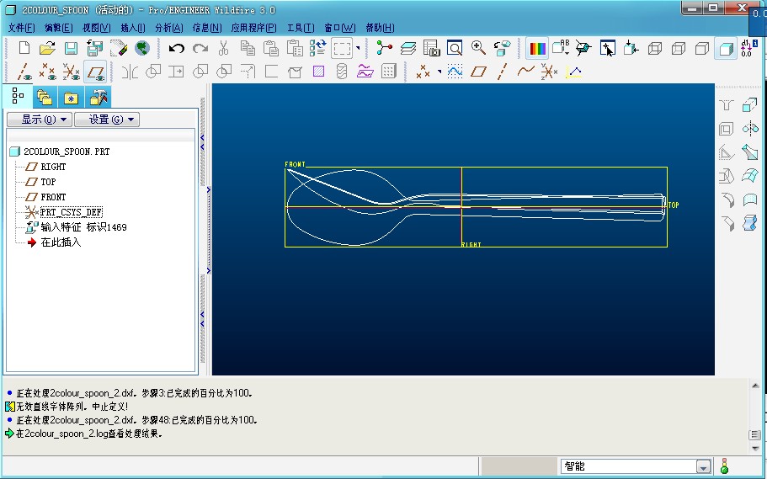
Task: Click the zoom in magnifier icon
Action: click(x=478, y=48)
